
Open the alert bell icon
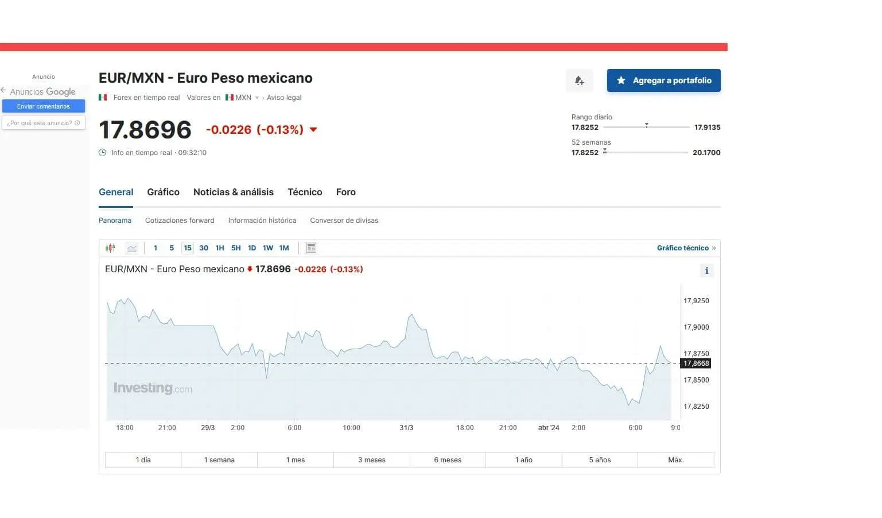click(579, 80)
